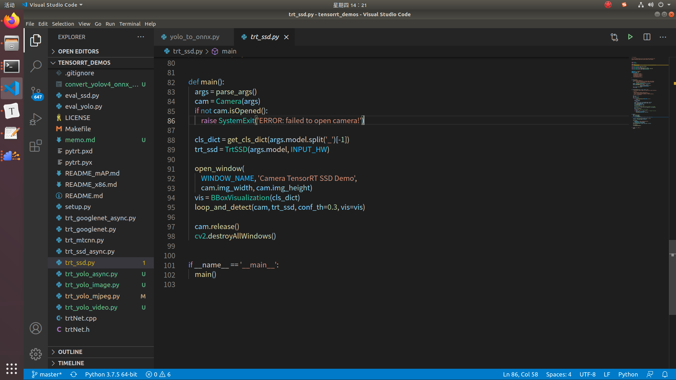The width and height of the screenshot is (676, 380).
Task: Select trt_yolo_mjpeg.py in the explorer
Action: 92,296
